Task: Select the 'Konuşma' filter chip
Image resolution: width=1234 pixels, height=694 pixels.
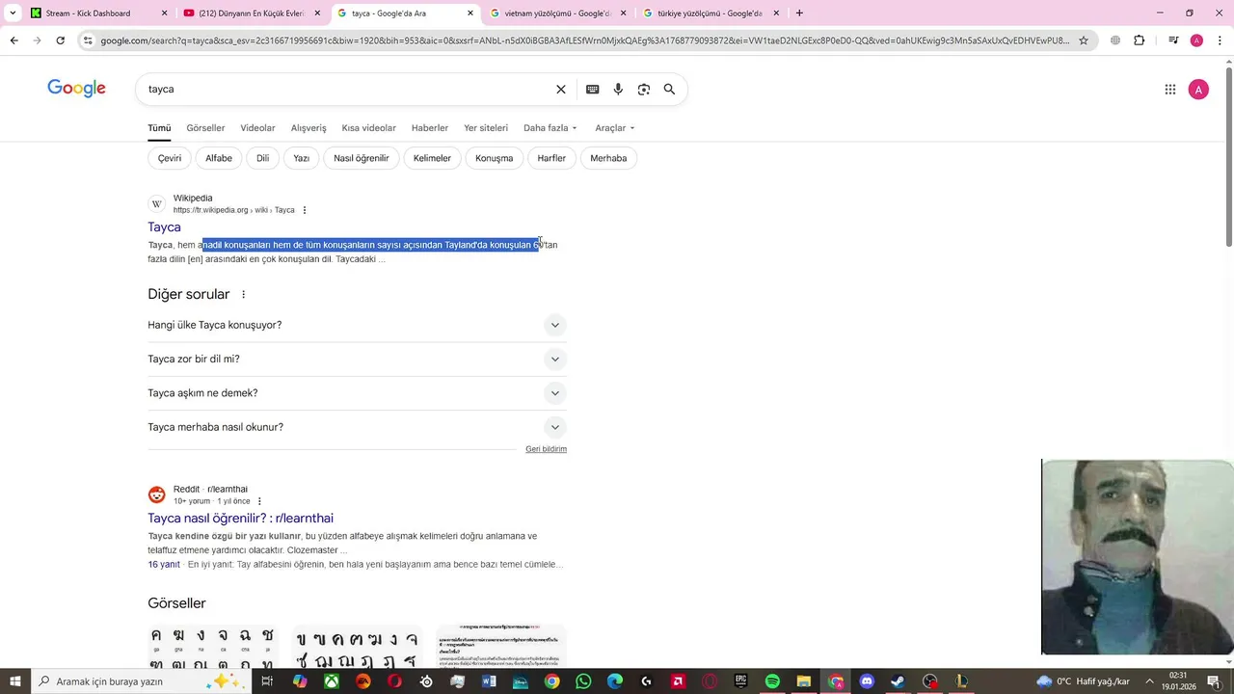Action: pos(495,158)
